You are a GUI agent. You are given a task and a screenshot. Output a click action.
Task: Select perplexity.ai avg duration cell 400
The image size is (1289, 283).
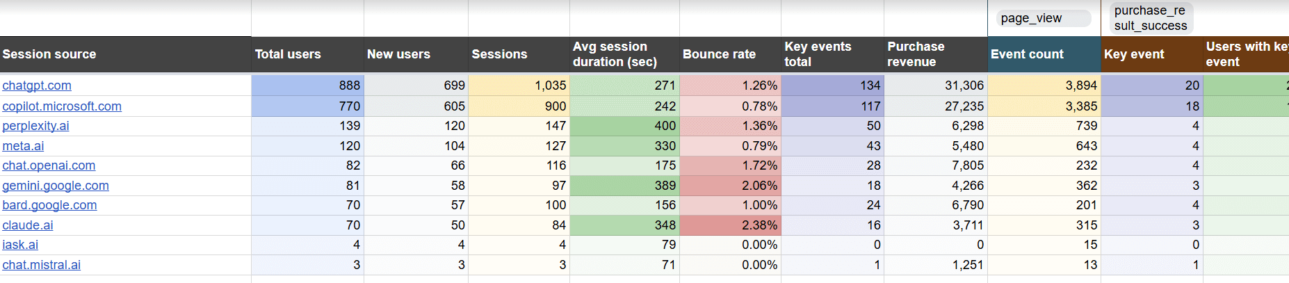coord(625,126)
